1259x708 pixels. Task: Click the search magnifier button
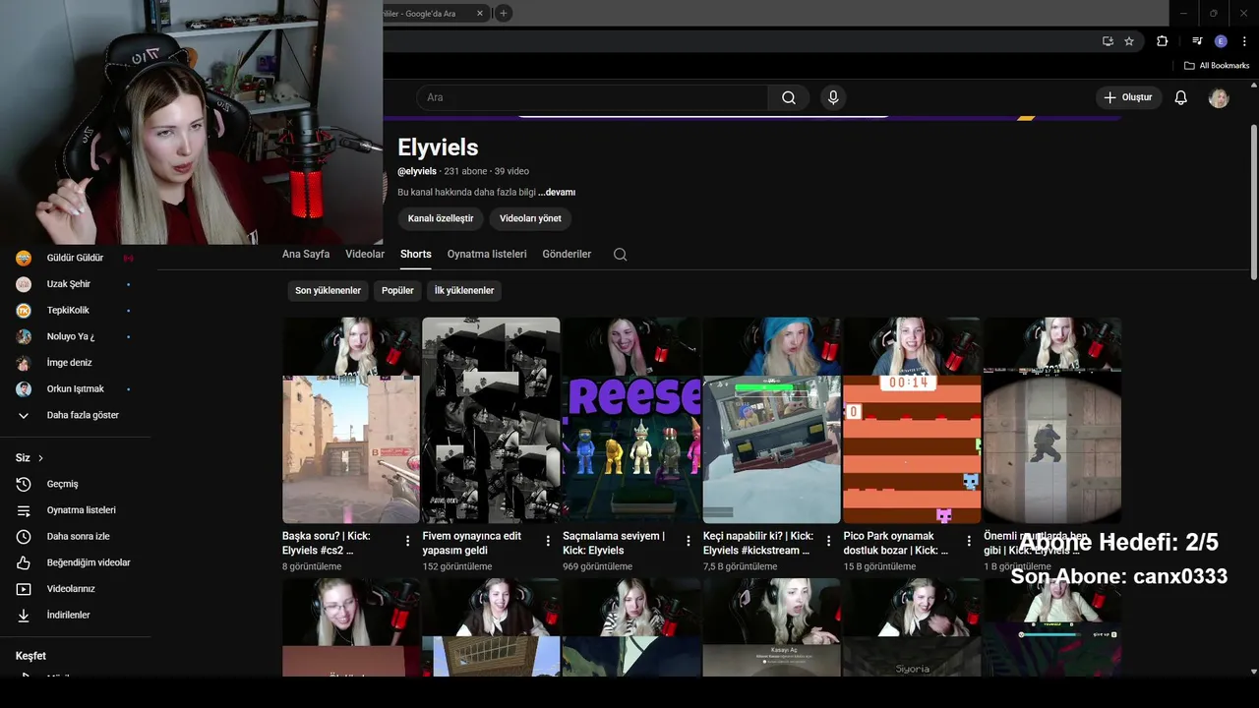(x=789, y=97)
